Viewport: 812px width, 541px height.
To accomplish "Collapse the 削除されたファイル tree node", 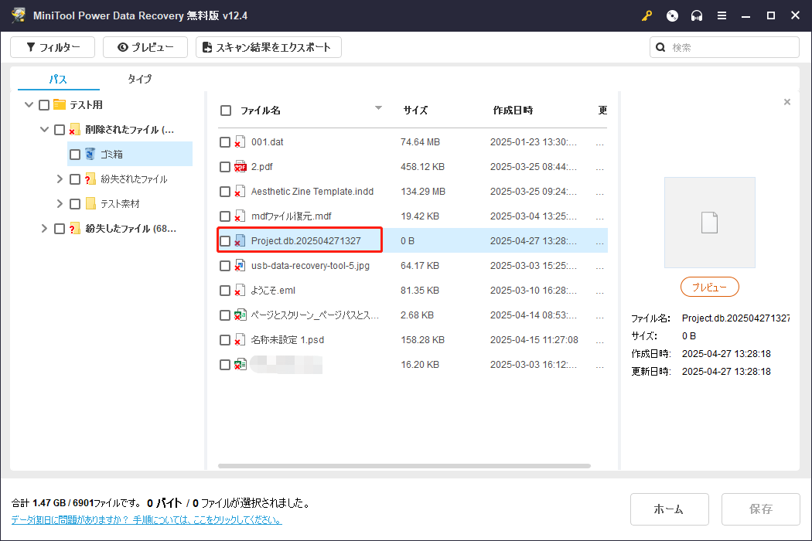I will [x=45, y=129].
